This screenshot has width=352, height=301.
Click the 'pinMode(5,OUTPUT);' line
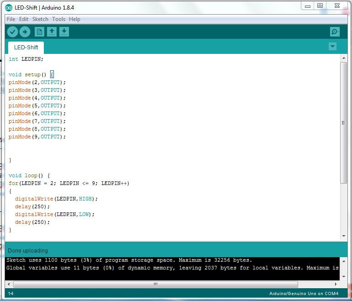(37, 106)
